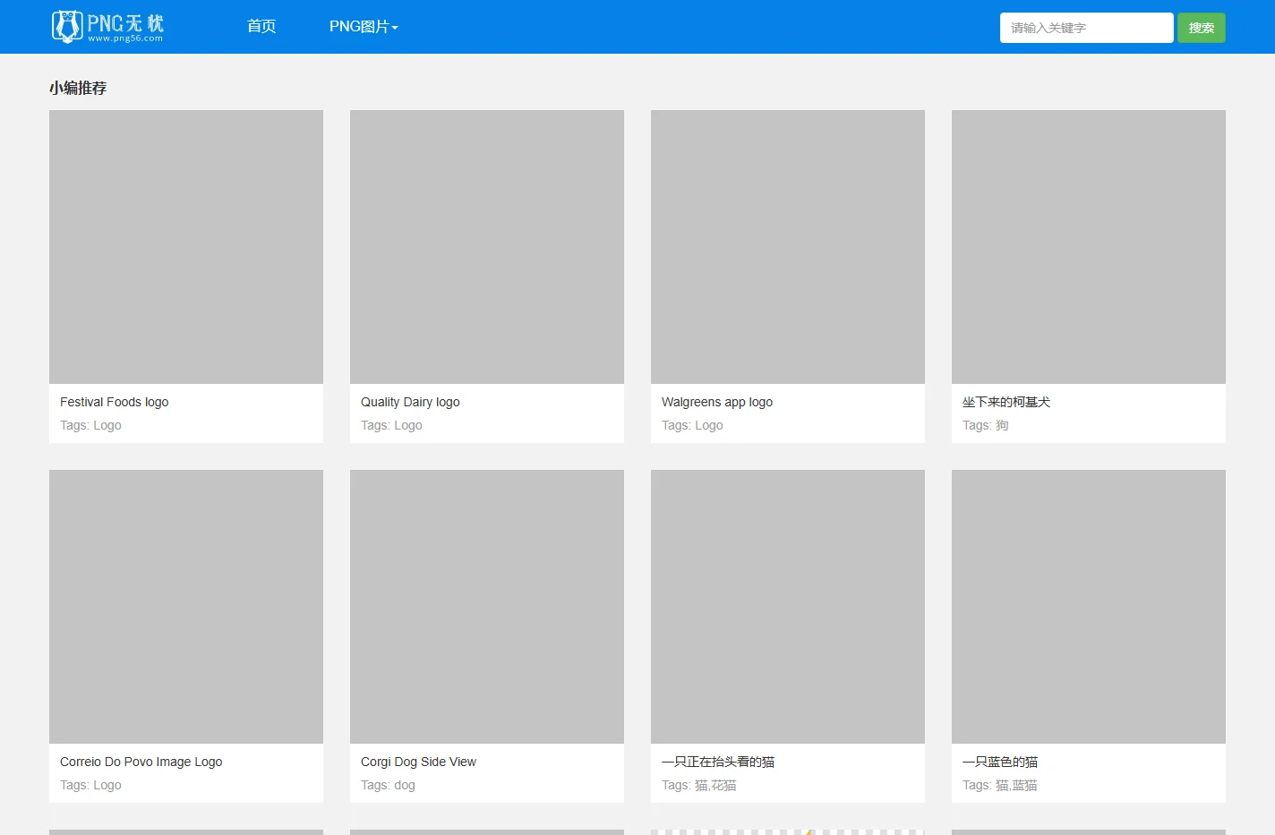Select the Logo tag under Quality Dairy logo
The width and height of the screenshot is (1275, 835).
coord(408,425)
